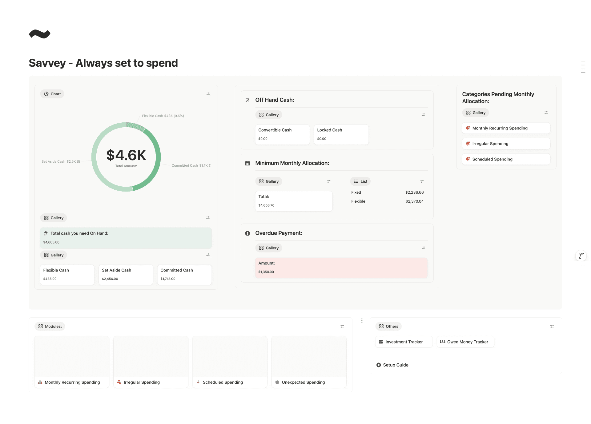Click the tilde page icon
Viewport: 591px width, 424px height.
click(x=39, y=34)
